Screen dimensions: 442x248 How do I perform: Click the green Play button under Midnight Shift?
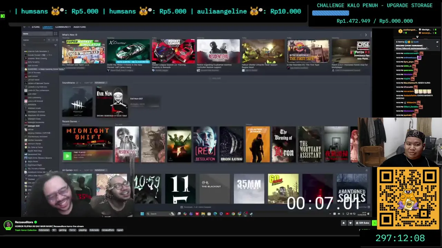tap(67, 156)
